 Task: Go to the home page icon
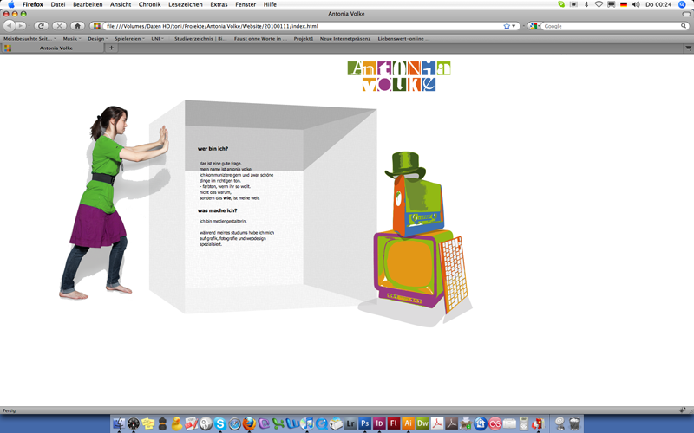pyautogui.click(x=77, y=26)
